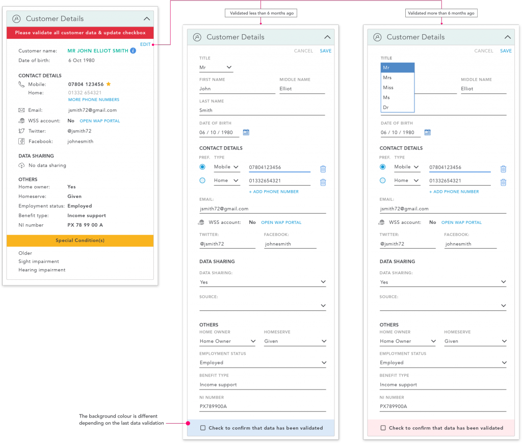Delete the Mobile number in the blue-footer form
Viewport: 522px width, 443px height.
point(323,169)
